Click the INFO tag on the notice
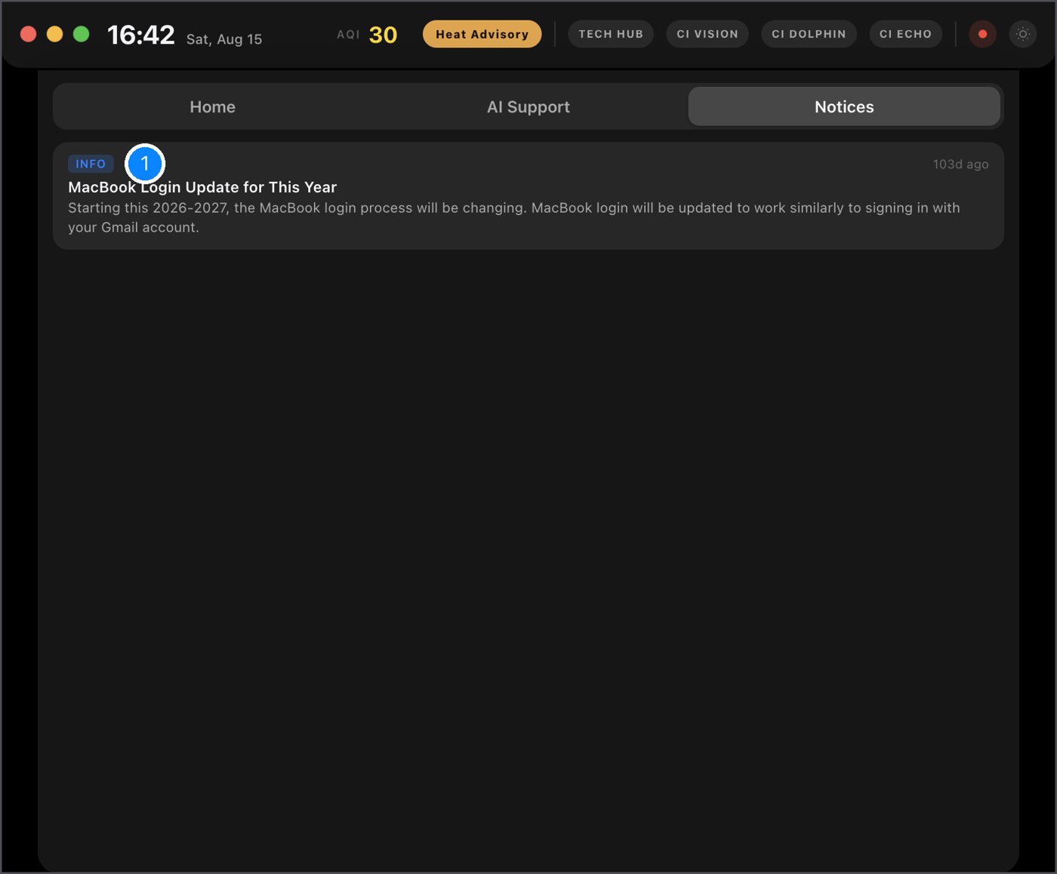The image size is (1057, 874). pyautogui.click(x=91, y=164)
